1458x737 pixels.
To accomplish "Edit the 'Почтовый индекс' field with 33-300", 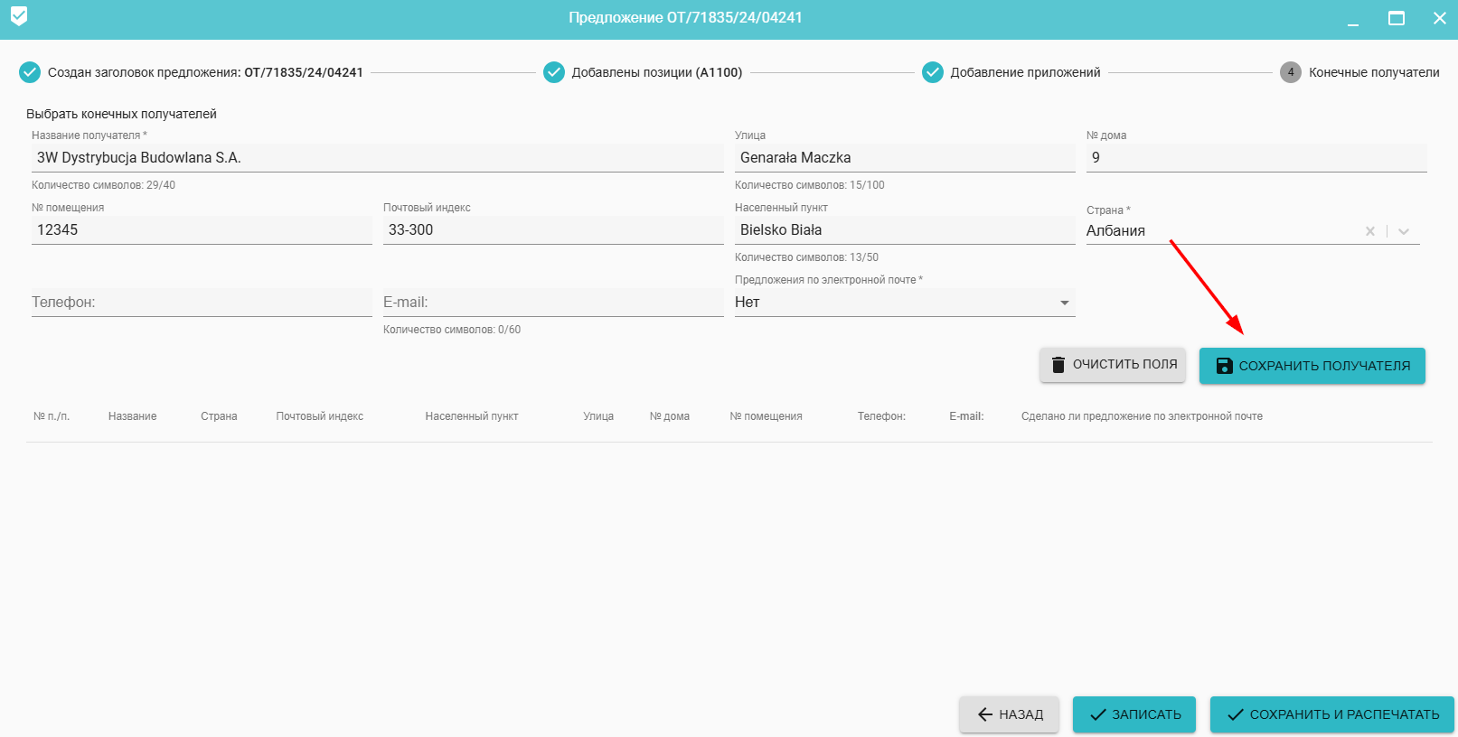I will tap(552, 230).
